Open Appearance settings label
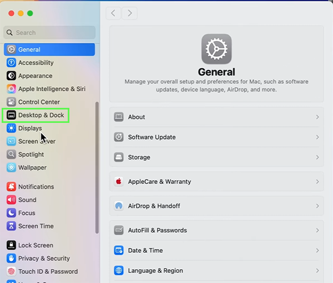This screenshot has width=333, height=283. click(36, 76)
